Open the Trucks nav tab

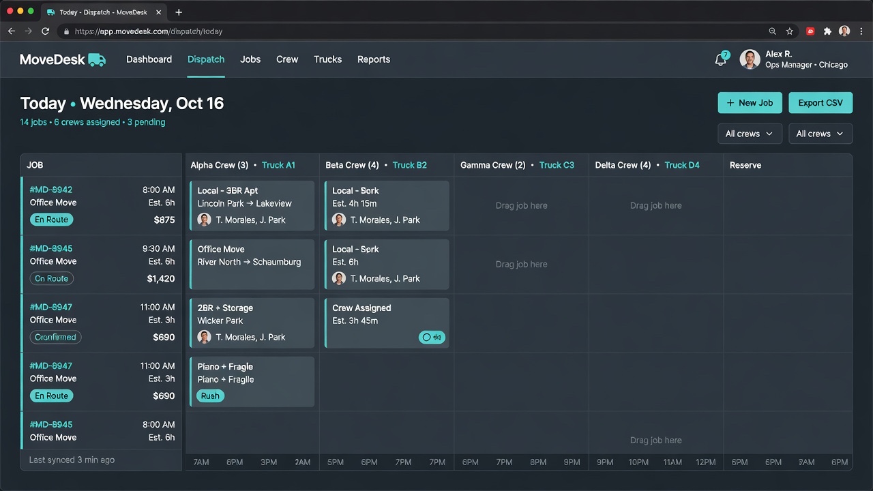[x=327, y=59]
